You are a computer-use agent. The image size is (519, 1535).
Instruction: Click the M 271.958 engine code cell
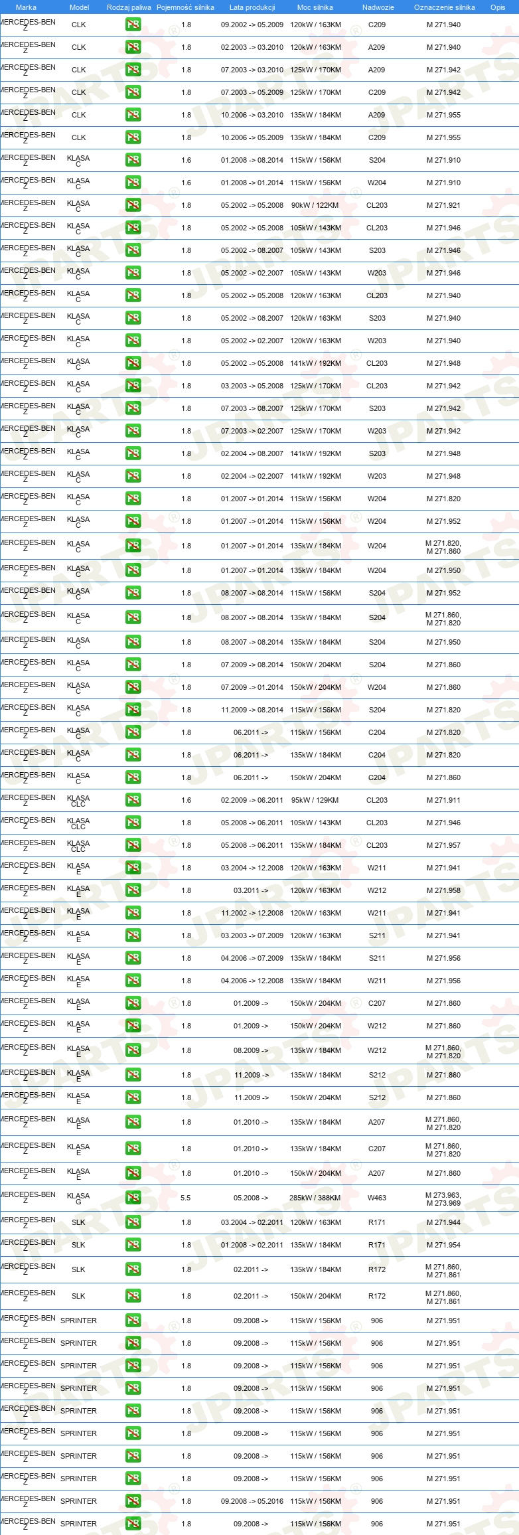tap(443, 891)
